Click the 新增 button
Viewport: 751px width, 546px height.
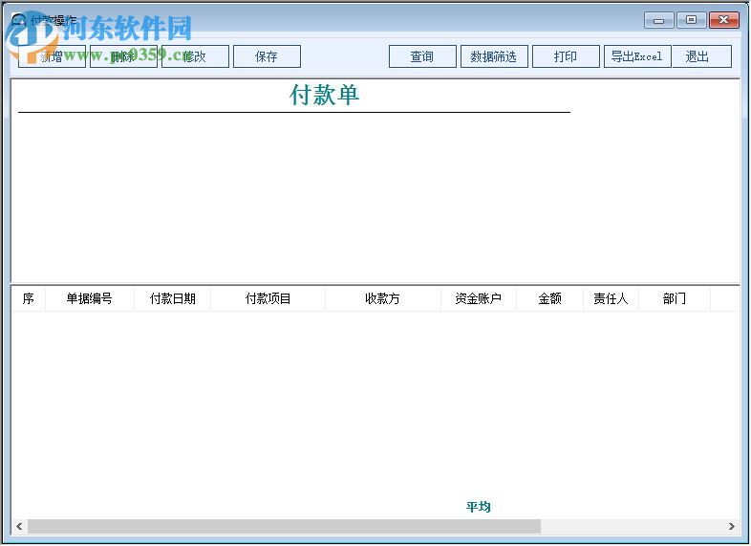[53, 56]
